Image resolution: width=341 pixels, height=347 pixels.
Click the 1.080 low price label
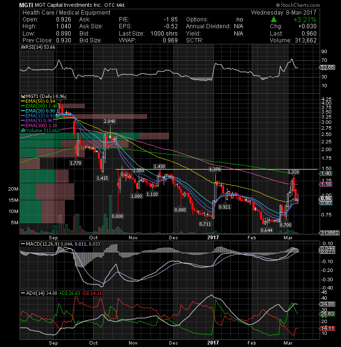coord(136,196)
